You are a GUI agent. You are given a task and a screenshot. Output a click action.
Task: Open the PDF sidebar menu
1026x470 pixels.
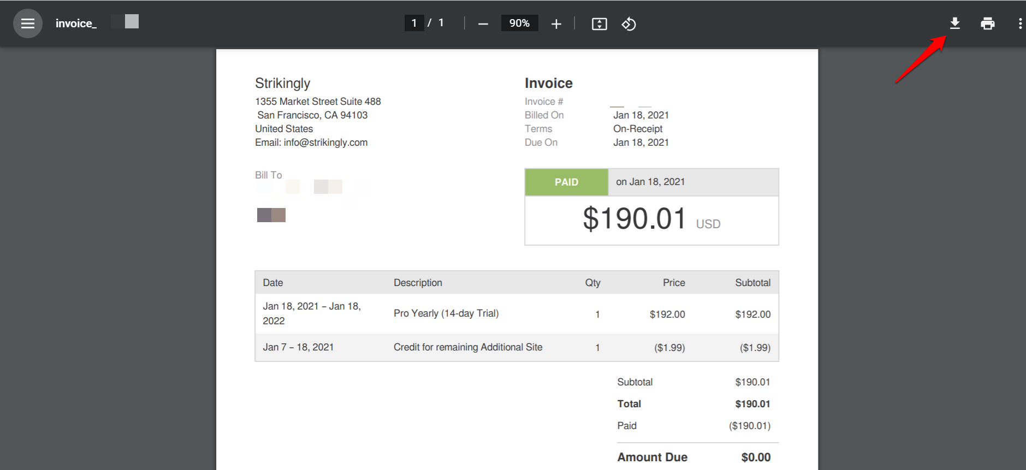coord(28,23)
